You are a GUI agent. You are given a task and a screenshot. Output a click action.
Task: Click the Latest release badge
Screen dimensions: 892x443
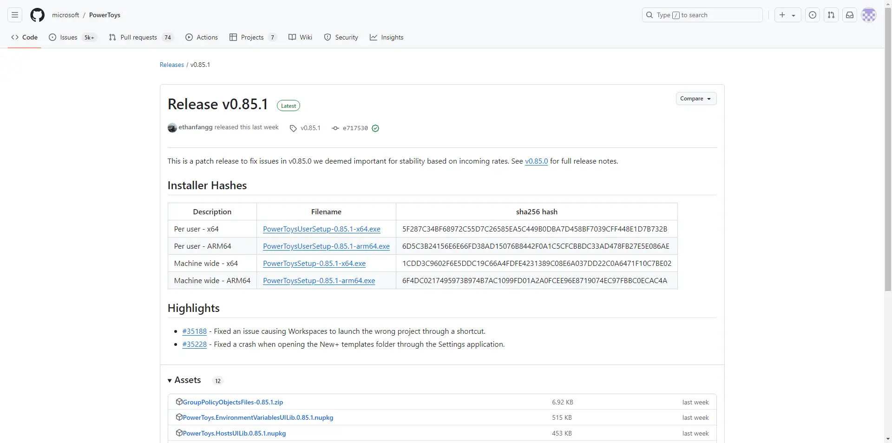coord(289,106)
